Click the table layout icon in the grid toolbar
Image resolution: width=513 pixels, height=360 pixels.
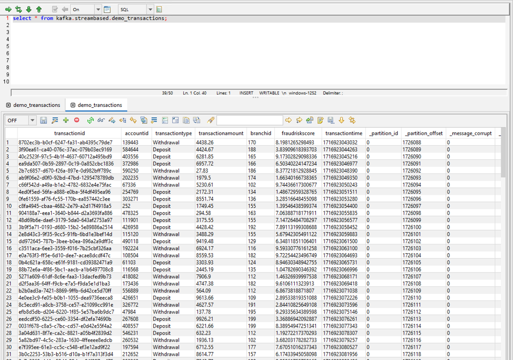pos(175,120)
